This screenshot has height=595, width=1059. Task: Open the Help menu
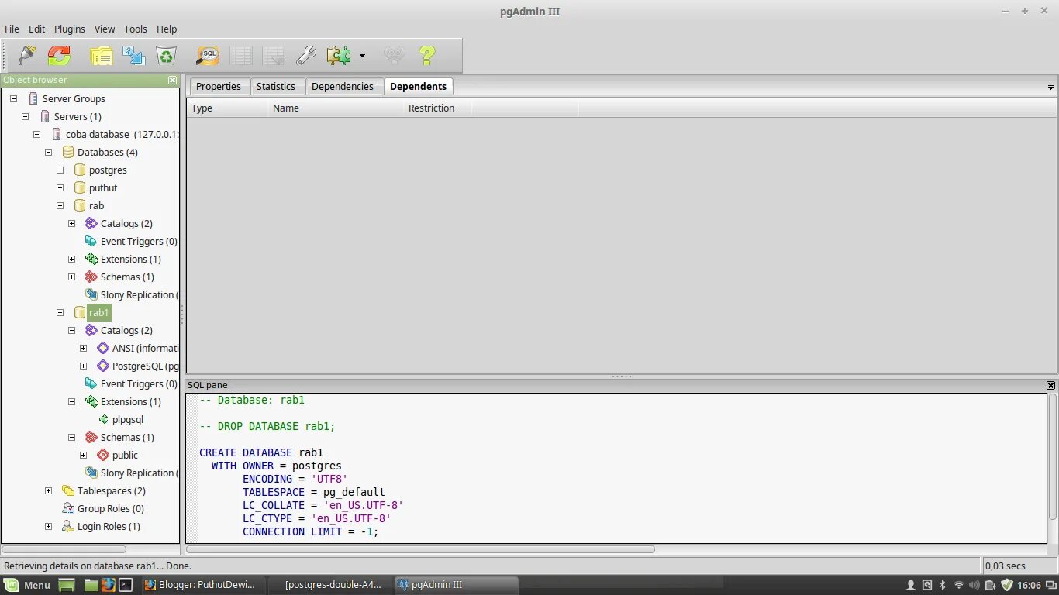pos(167,29)
